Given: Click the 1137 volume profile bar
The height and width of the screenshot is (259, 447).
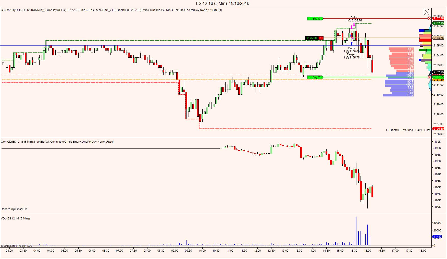Looking at the screenshot, I should (x=398, y=95).
